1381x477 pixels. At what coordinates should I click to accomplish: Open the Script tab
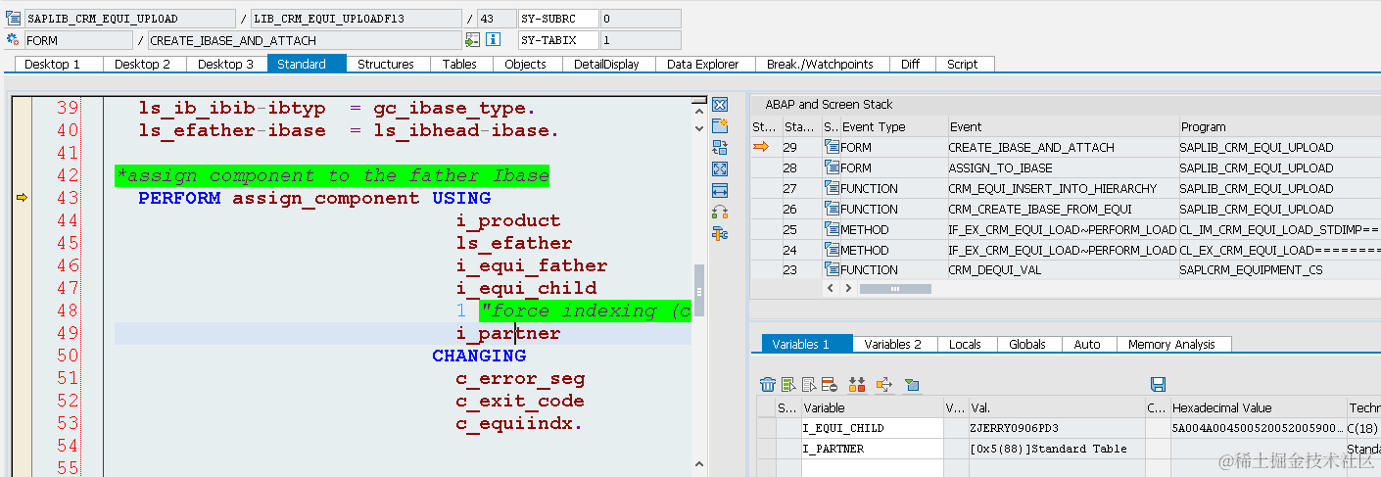[x=963, y=64]
